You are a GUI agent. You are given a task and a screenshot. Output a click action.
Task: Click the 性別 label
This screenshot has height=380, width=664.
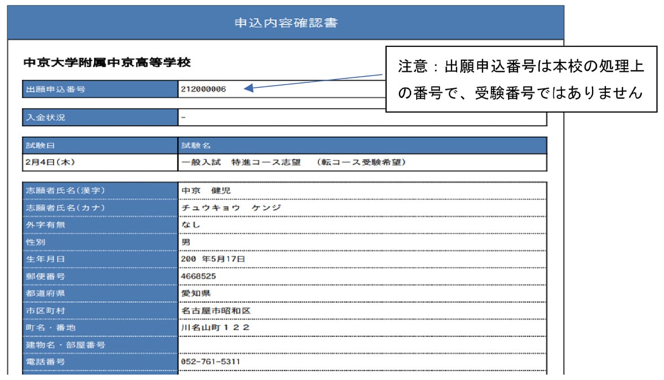pos(35,242)
